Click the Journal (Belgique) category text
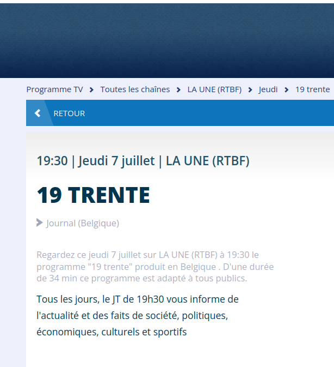Viewport: 334px width, 367px height. tap(83, 223)
